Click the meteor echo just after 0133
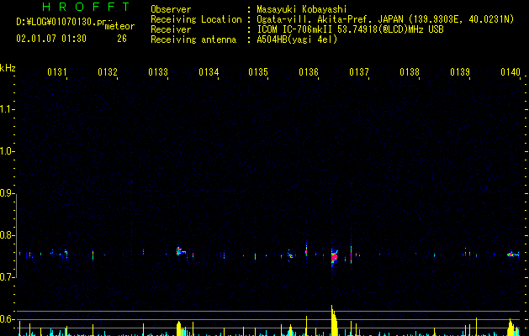 [181, 251]
